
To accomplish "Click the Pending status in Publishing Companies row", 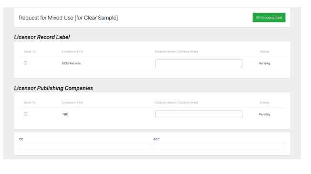I will pos(264,114).
